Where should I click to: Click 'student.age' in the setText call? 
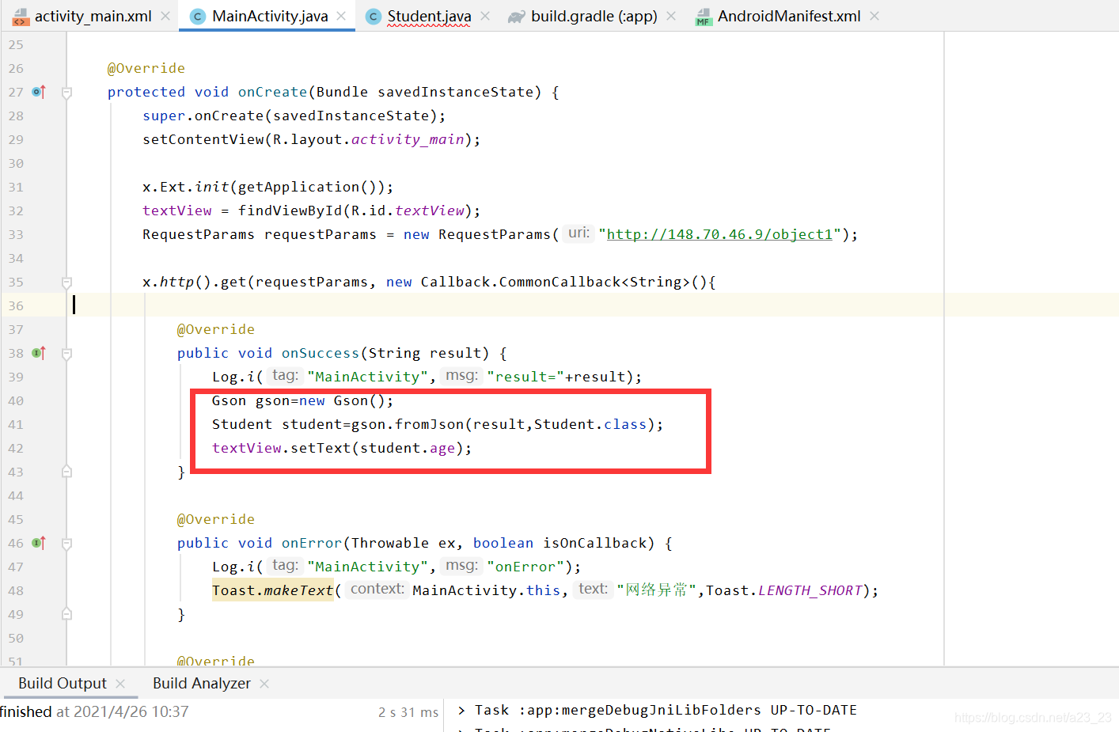[408, 448]
